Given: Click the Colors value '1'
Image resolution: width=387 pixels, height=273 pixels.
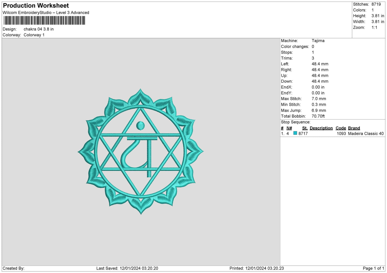Looking at the screenshot, I should pos(373,10).
